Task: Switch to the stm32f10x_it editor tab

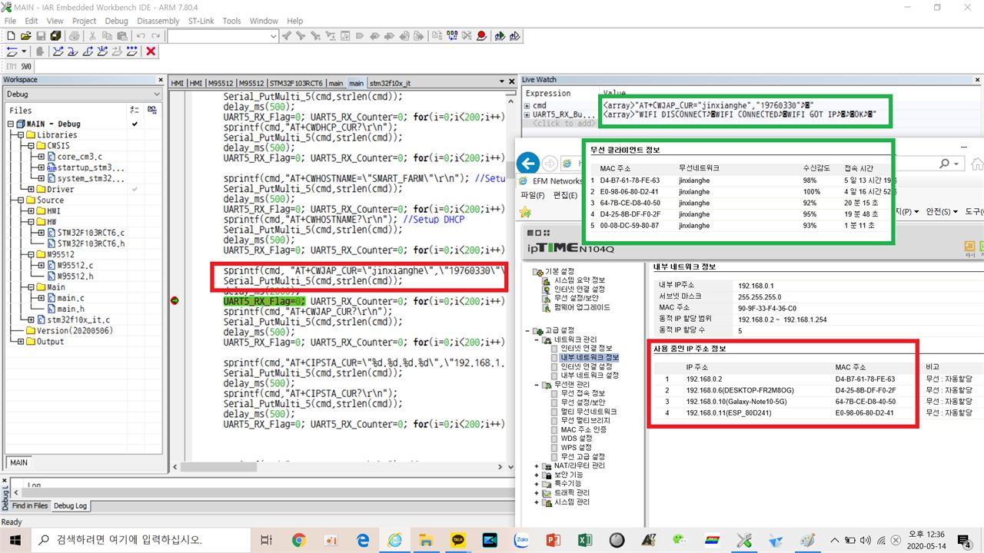Action: [x=390, y=83]
